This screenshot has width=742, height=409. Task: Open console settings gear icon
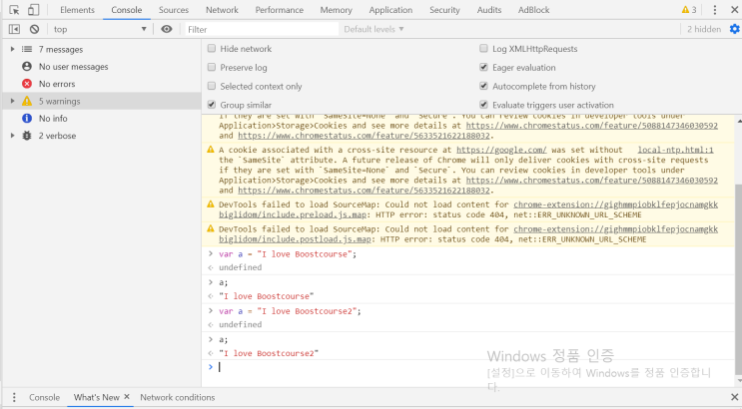pyautogui.click(x=734, y=29)
